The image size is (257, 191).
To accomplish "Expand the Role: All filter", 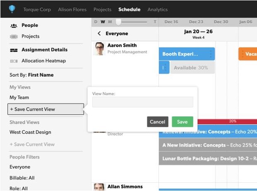I will click(x=19, y=189).
